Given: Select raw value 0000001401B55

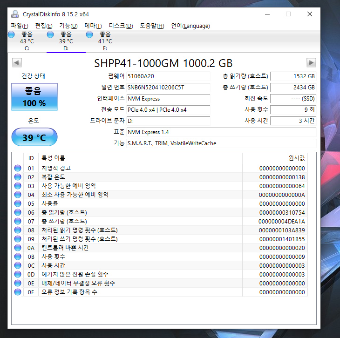Looking at the screenshot, I should [282, 239].
